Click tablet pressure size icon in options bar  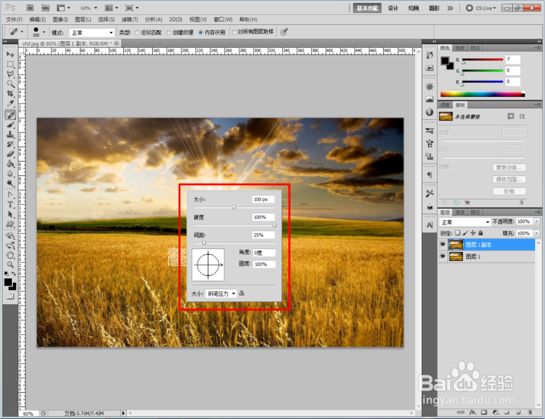tap(284, 32)
